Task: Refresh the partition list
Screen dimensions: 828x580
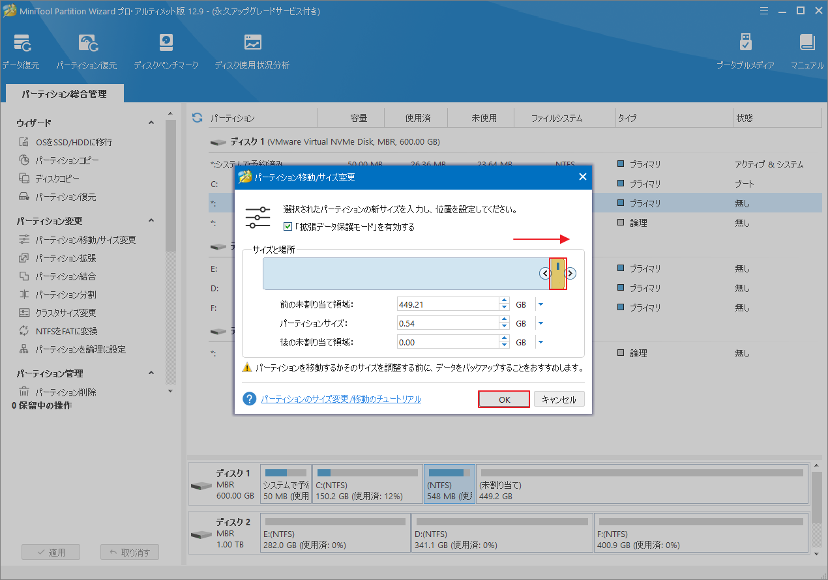Action: point(196,117)
